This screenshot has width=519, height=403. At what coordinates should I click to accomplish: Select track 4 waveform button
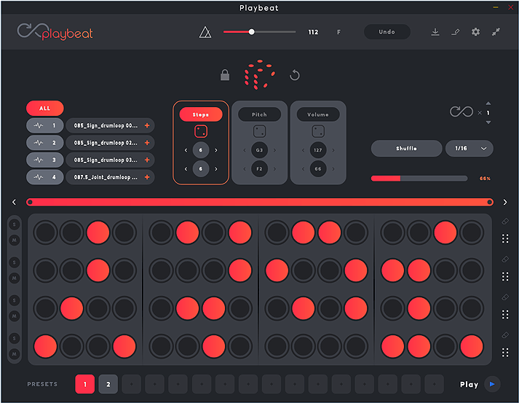45,177
